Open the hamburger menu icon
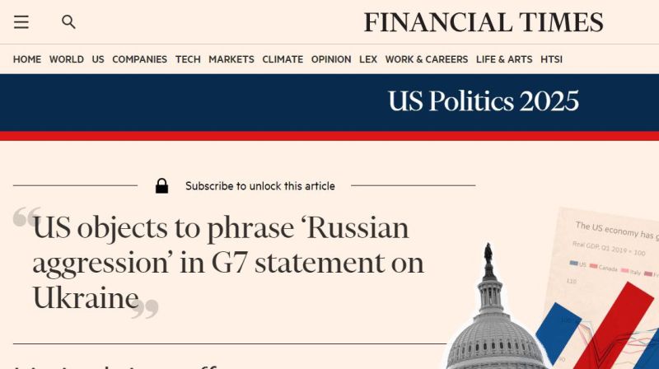This screenshot has width=659, height=369. [21, 22]
